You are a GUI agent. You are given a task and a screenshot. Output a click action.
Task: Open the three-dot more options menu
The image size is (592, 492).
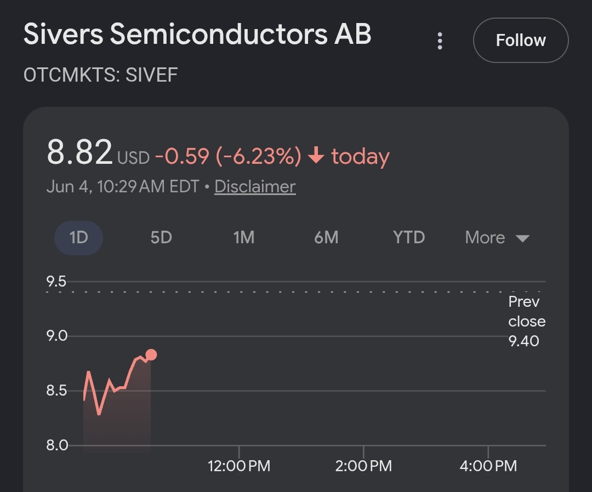[x=440, y=41]
